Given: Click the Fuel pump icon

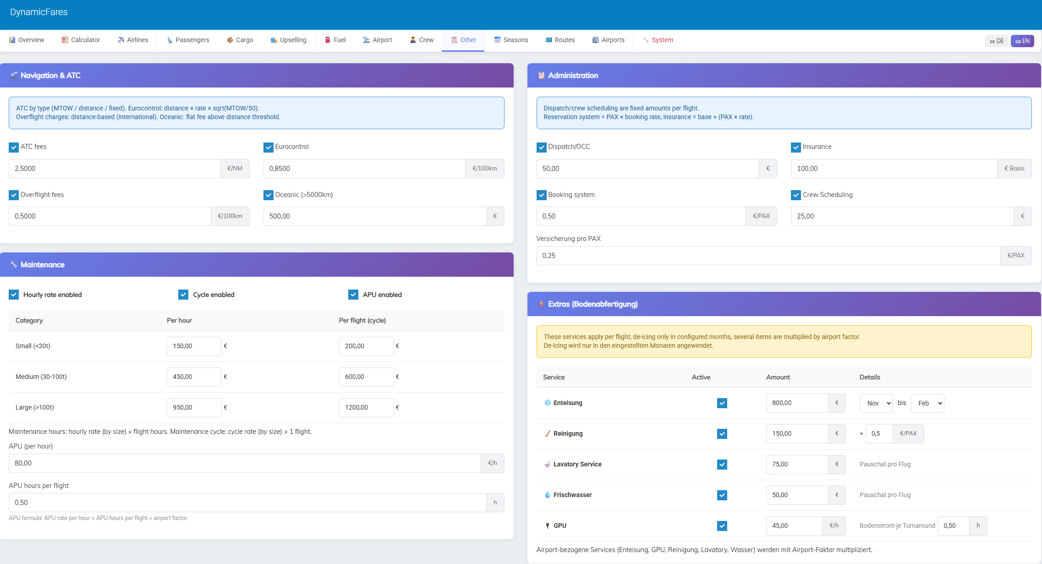Looking at the screenshot, I should (x=328, y=40).
